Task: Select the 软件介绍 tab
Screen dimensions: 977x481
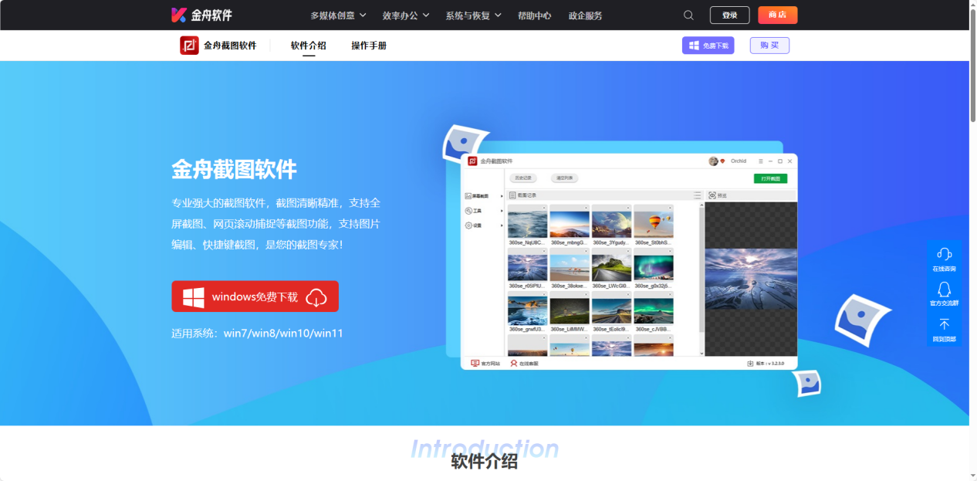Action: (x=308, y=46)
